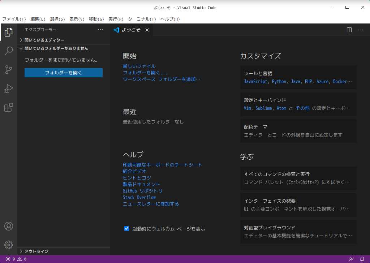Open the すべてのコマンドの検索と実行 card
This screenshot has width=370, height=263.
coord(298,178)
